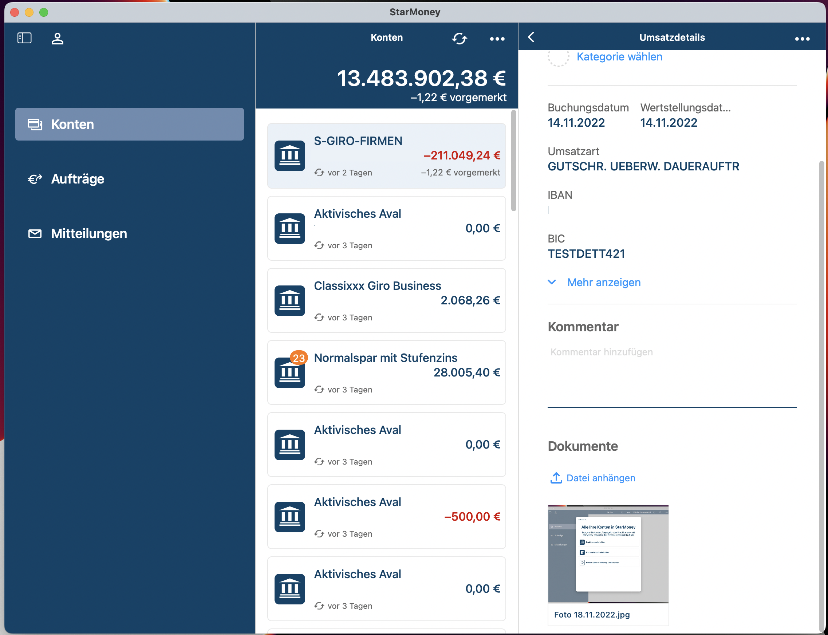Open the Foto 18.11.2022.jpg thumbnail
828x635 pixels.
pos(608,554)
